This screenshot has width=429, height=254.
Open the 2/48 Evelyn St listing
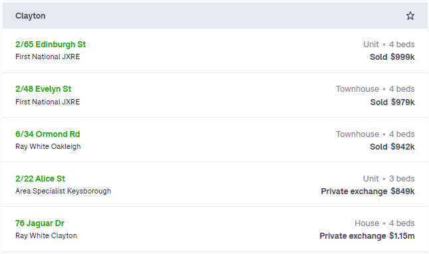pyautogui.click(x=43, y=89)
